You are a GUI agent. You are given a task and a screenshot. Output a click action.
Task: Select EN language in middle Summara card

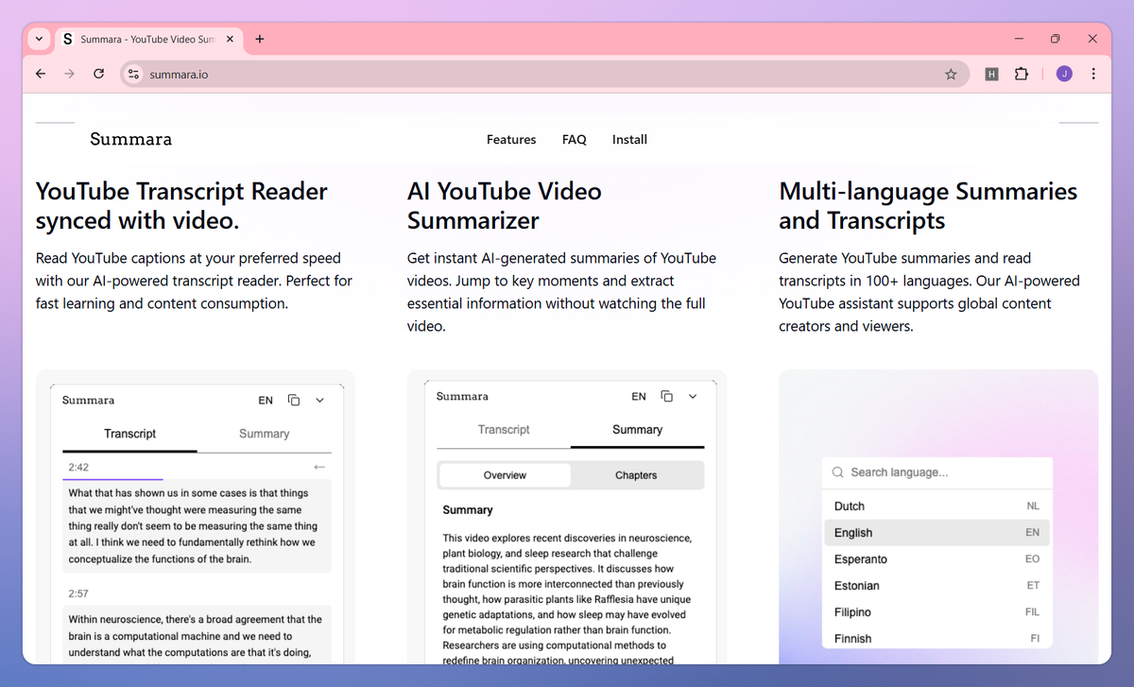(x=639, y=396)
